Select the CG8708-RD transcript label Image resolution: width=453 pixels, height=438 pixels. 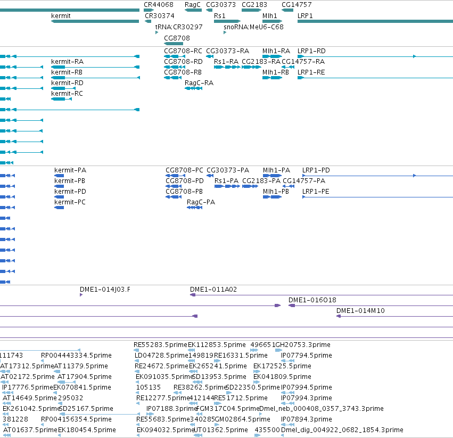(183, 62)
